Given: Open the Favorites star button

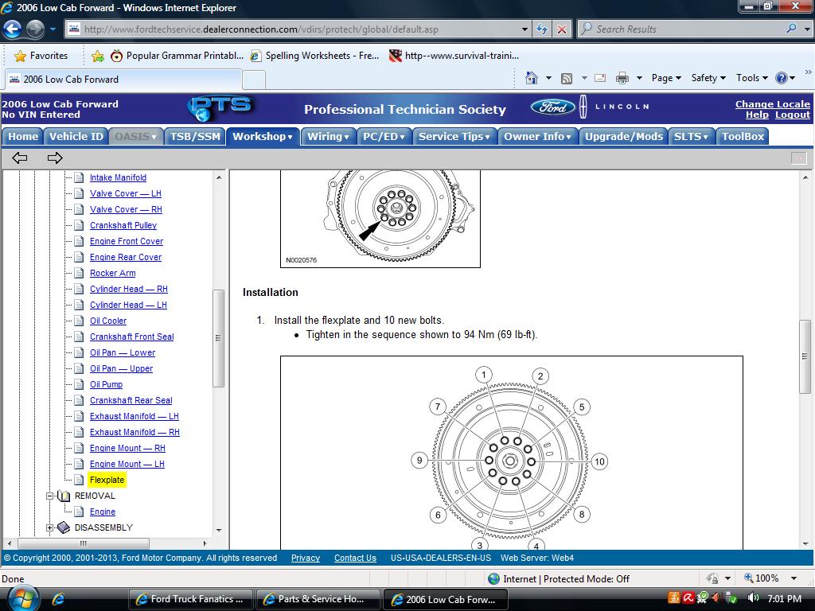Looking at the screenshot, I should click(41, 56).
